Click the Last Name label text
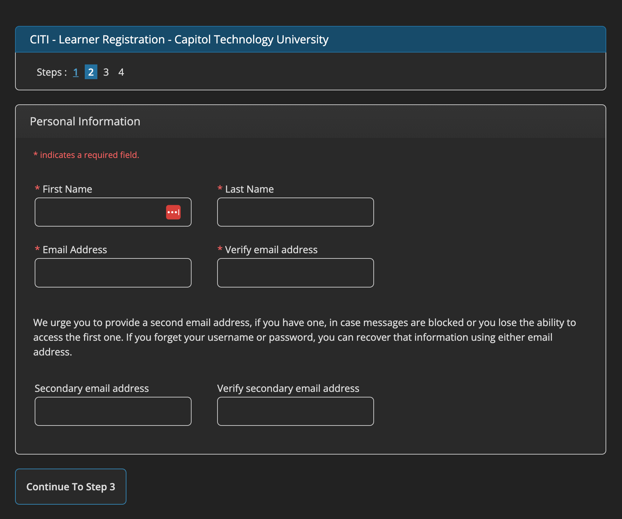 (x=249, y=189)
